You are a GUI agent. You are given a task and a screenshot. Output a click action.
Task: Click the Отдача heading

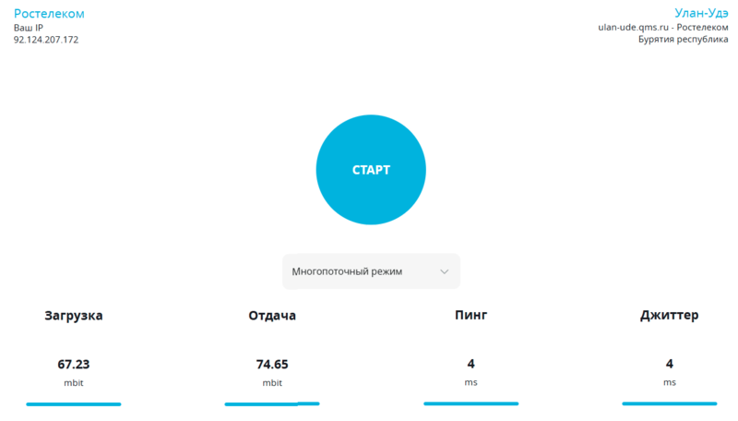272,316
